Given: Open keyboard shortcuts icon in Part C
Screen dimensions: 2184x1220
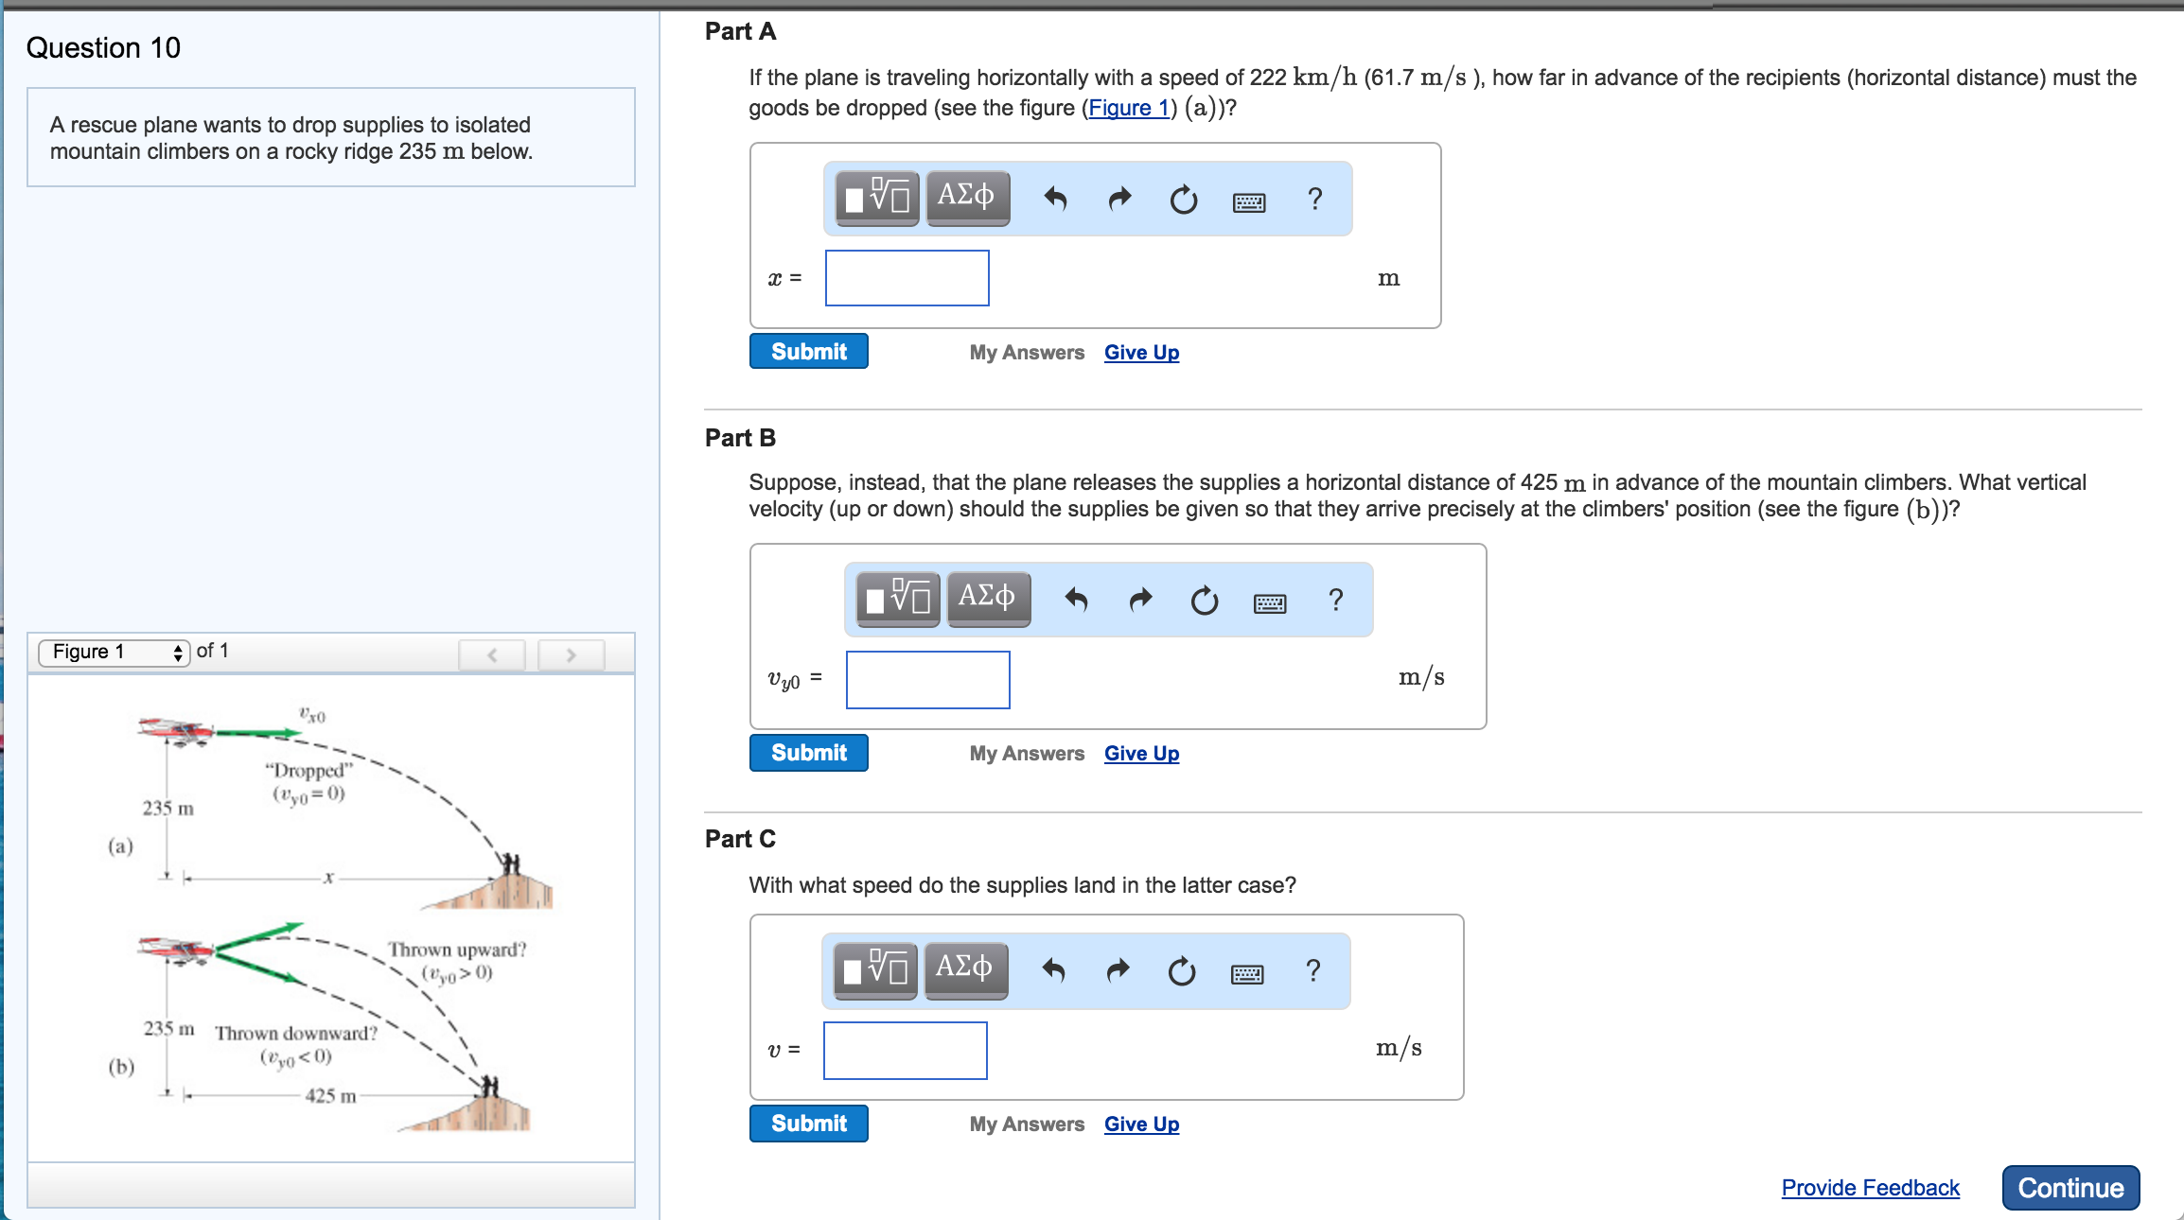Looking at the screenshot, I should tap(1247, 973).
